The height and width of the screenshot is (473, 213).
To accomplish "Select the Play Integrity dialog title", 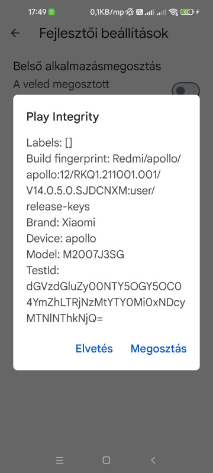I will [63, 116].
